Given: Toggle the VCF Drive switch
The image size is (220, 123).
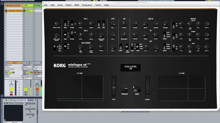Looking at the screenshot, I should [x=121, y=47].
